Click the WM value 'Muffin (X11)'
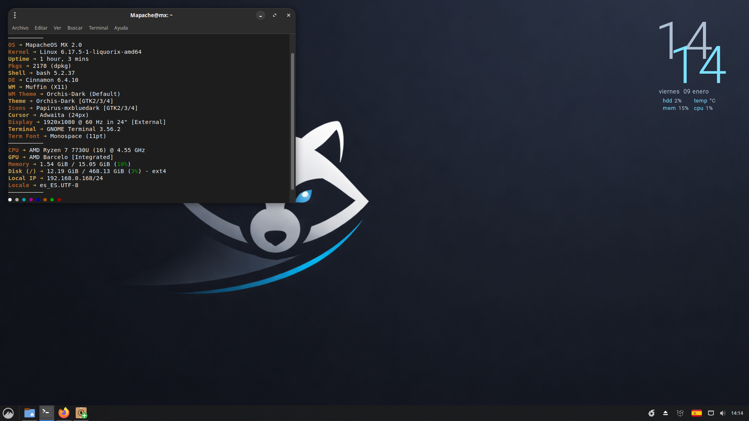Screen dimensions: 749x421 click(x=46, y=87)
